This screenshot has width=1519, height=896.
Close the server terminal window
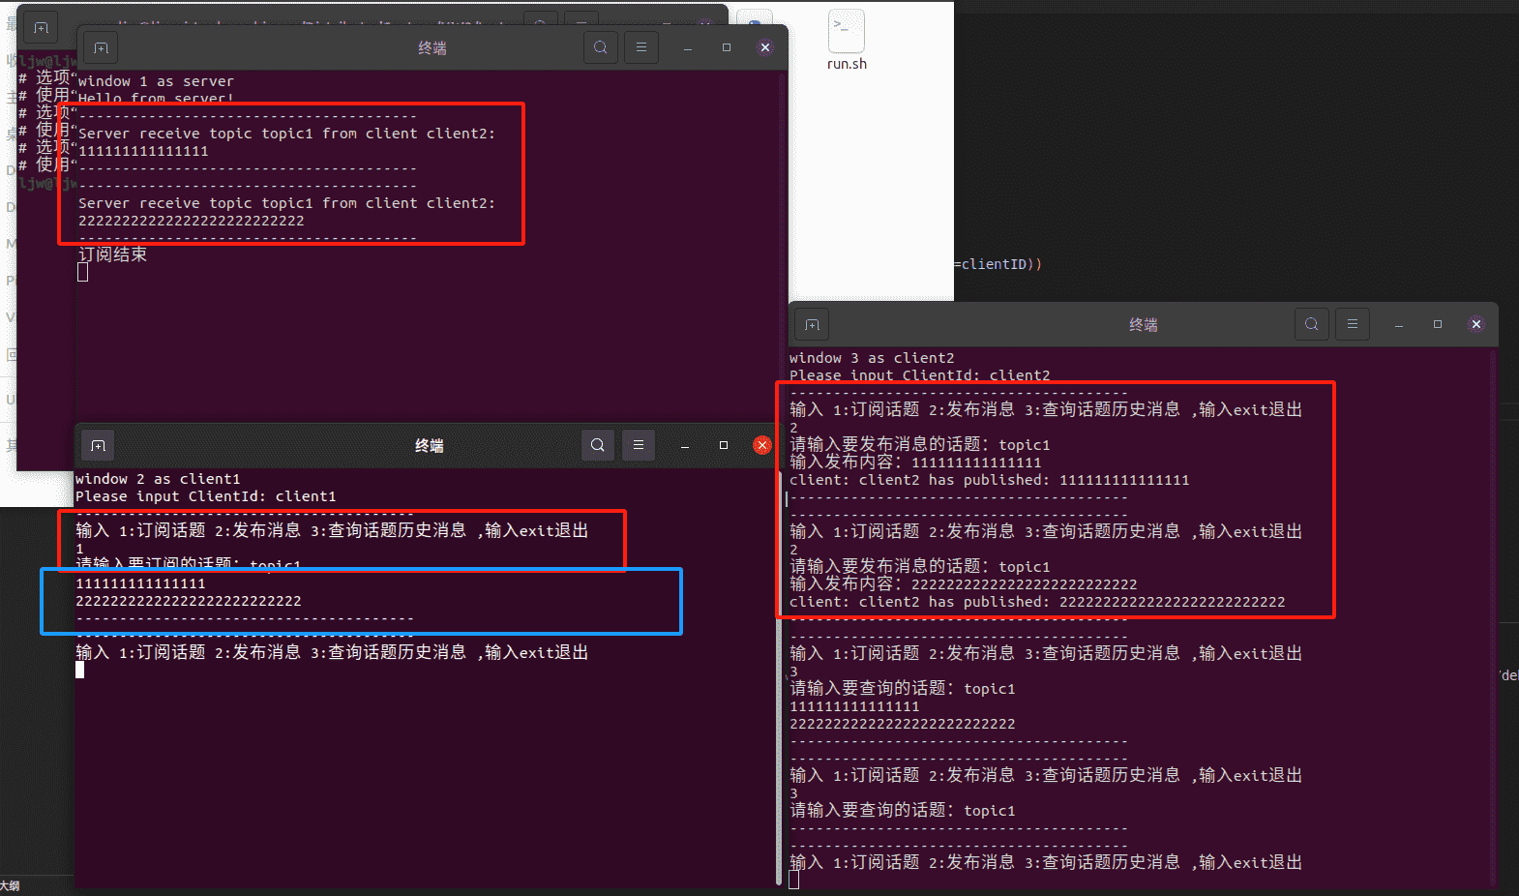pos(765,47)
